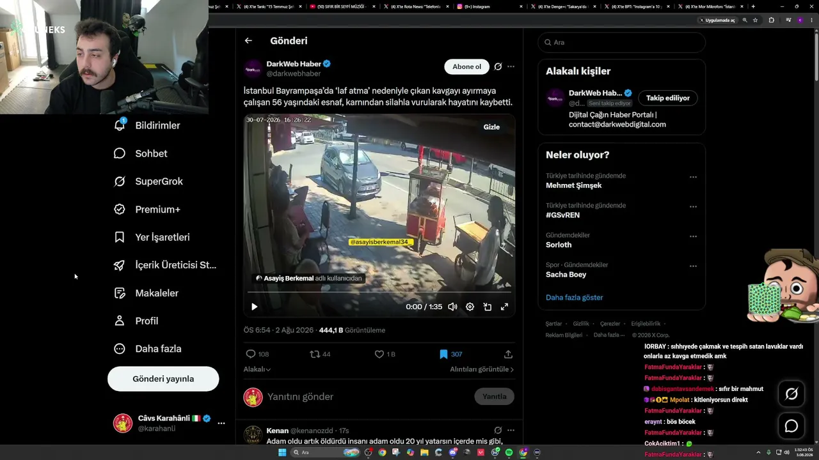Open the video in picture-in-picture
The image size is (819, 460).
point(487,307)
